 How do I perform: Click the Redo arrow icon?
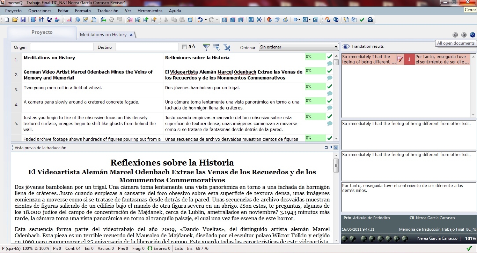point(211,20)
